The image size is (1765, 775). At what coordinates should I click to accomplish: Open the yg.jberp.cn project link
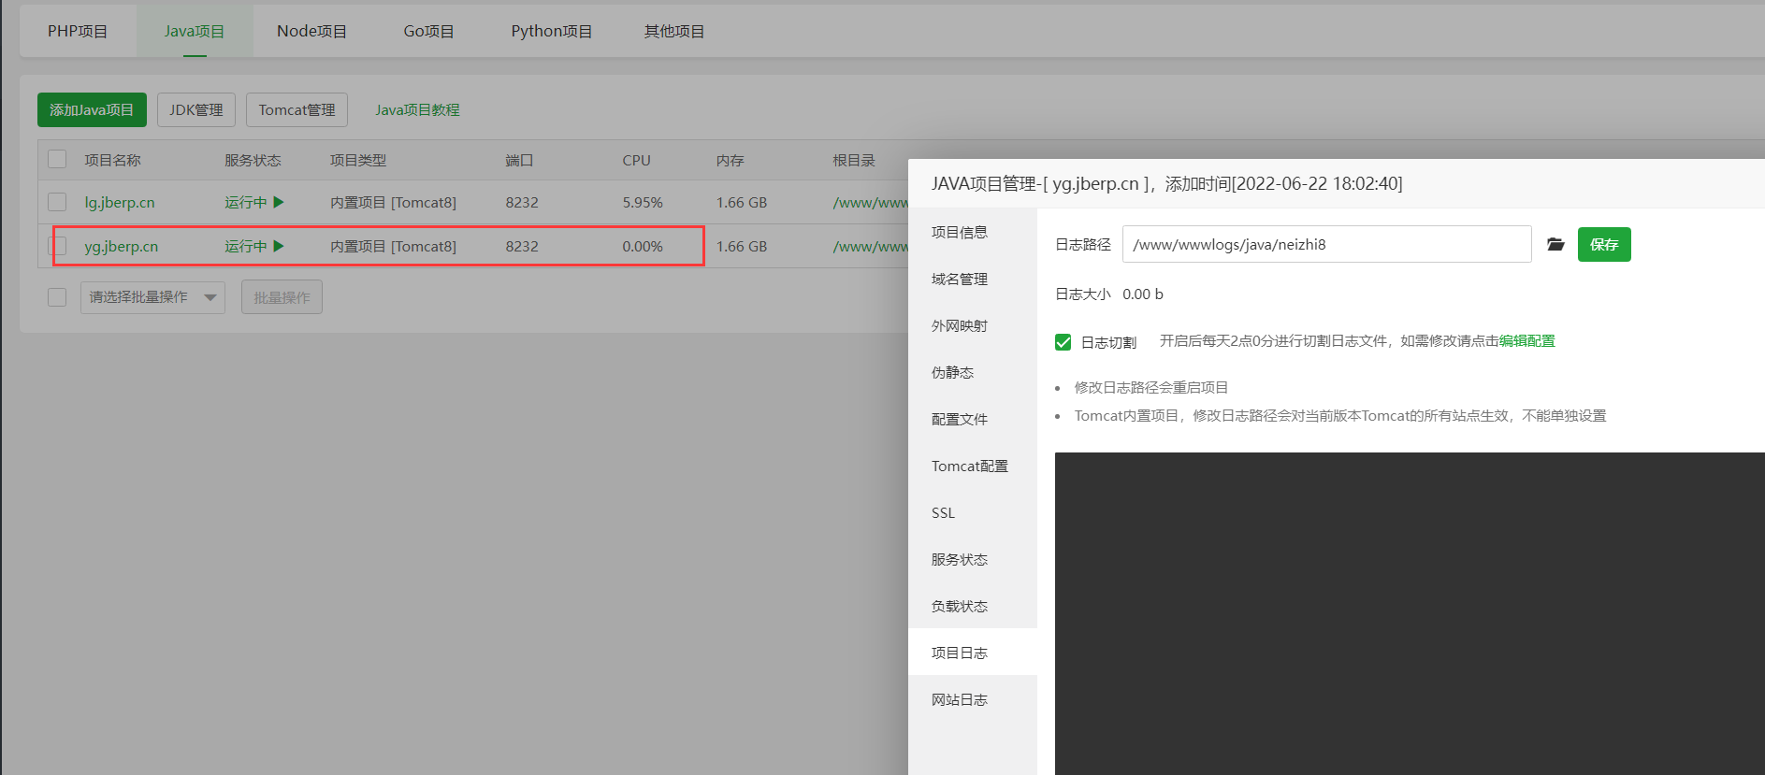[x=121, y=246]
